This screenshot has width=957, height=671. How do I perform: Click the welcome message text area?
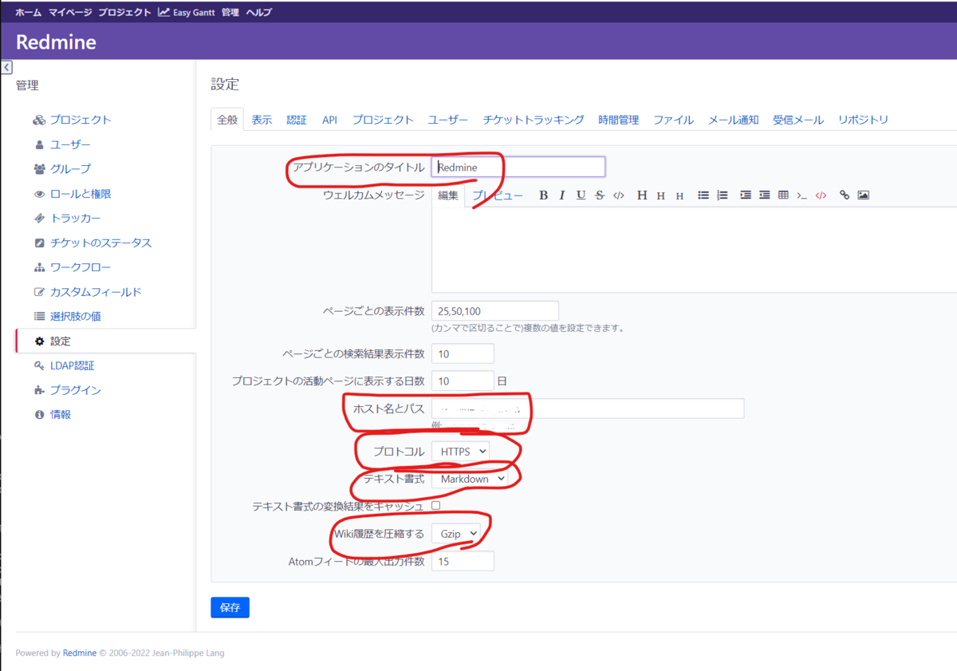pos(694,250)
